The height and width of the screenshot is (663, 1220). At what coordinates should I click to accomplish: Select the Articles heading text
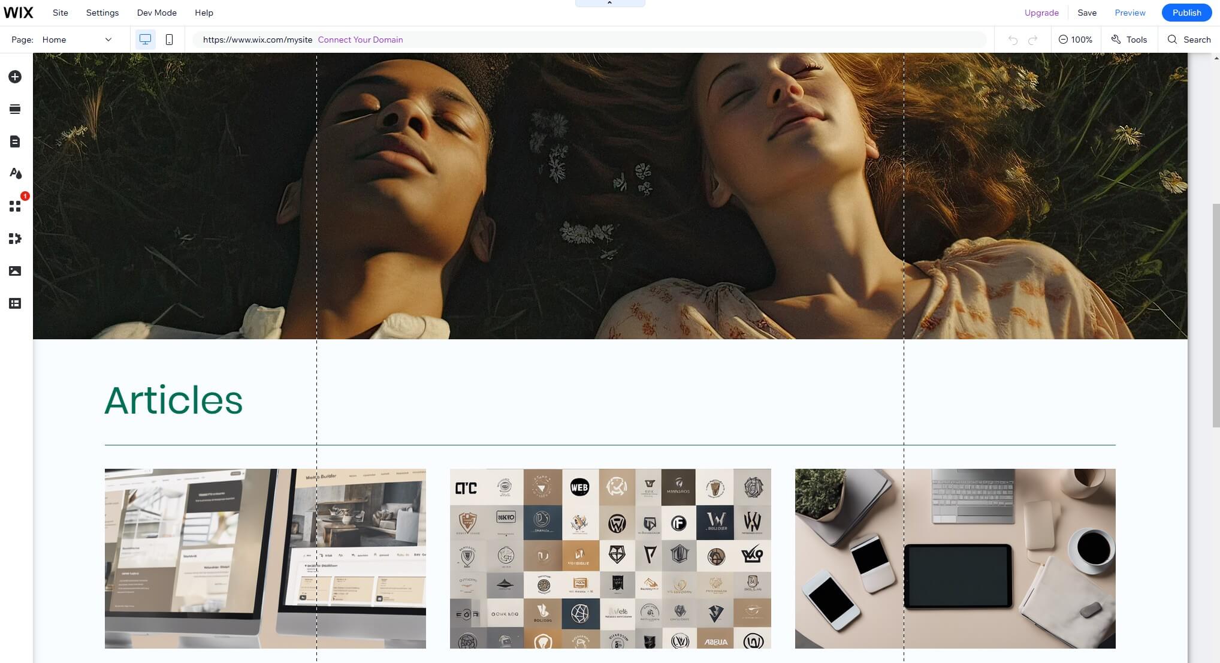coord(174,400)
